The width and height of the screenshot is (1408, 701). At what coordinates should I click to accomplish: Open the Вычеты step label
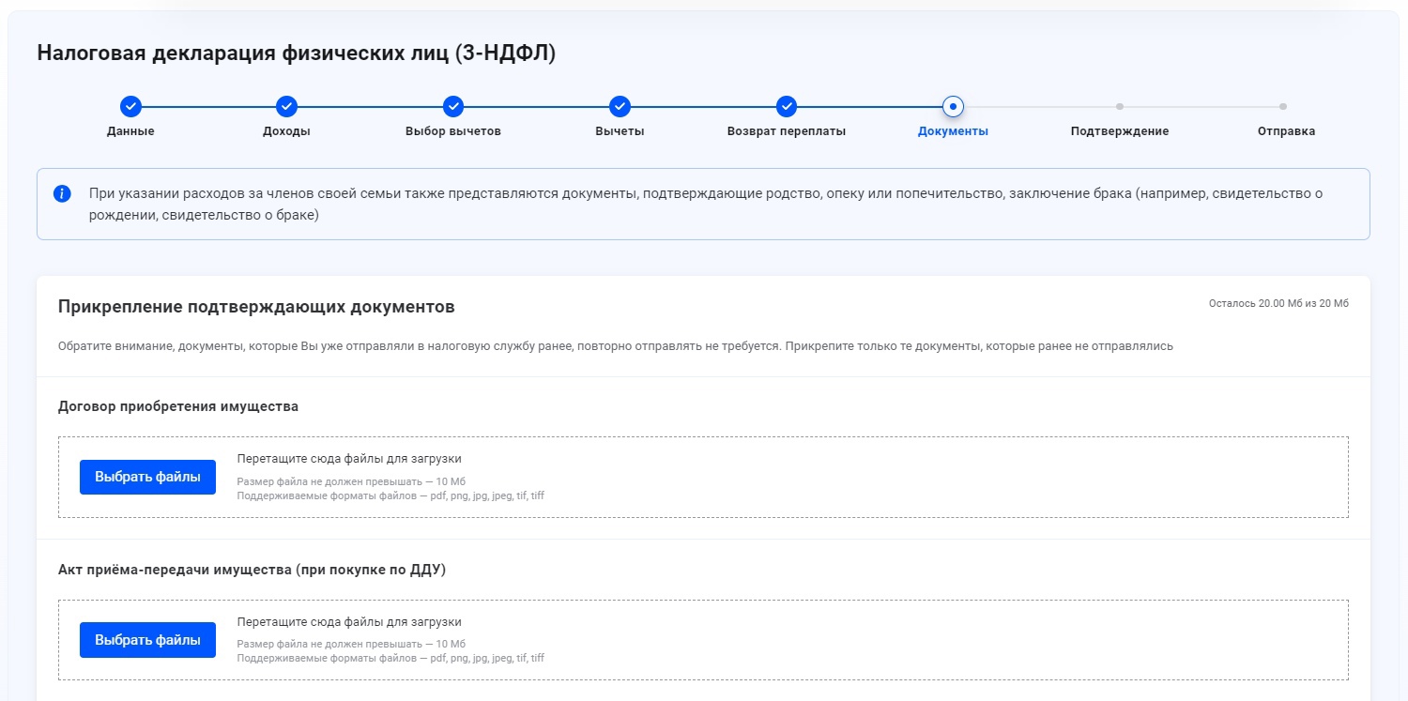[620, 131]
